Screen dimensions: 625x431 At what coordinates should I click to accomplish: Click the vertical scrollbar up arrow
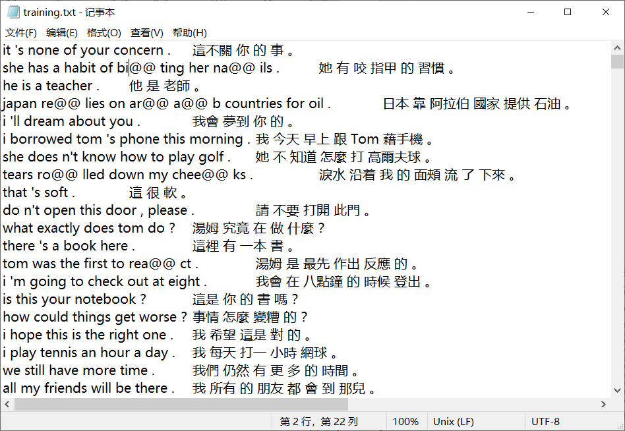(x=618, y=48)
